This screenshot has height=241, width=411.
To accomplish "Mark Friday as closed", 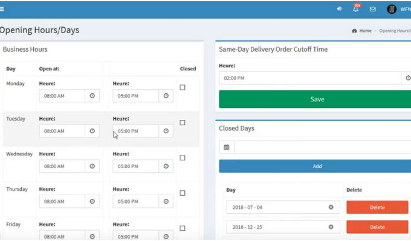I will click(183, 228).
